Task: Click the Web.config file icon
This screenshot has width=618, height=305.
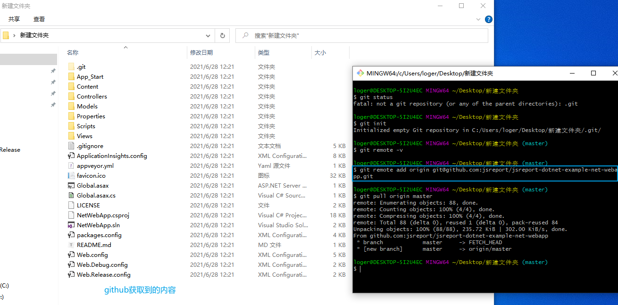Action: (x=71, y=255)
